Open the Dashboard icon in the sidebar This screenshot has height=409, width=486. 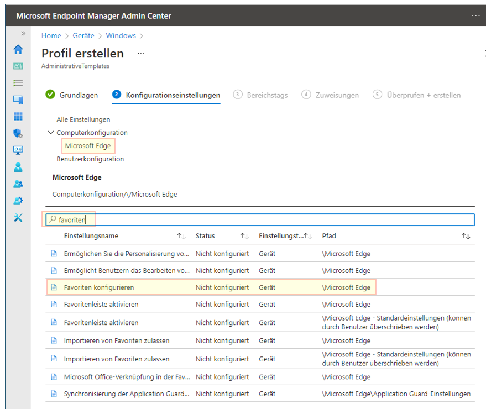click(18, 66)
